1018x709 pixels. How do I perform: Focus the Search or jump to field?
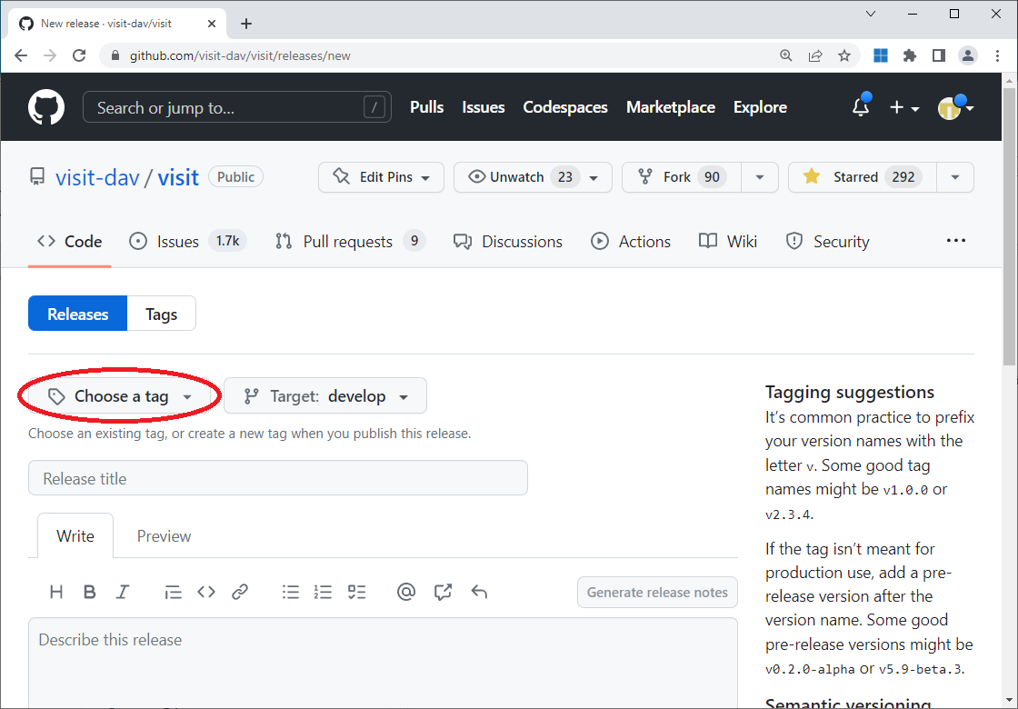pos(237,107)
